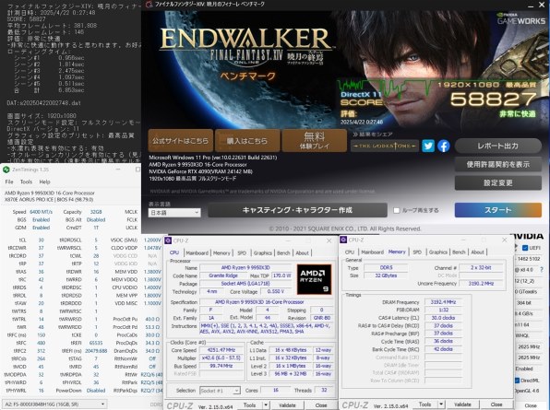Click the CPU-Z icon of the CPU tab window
The width and height of the screenshot is (550, 410).
coord(168,240)
